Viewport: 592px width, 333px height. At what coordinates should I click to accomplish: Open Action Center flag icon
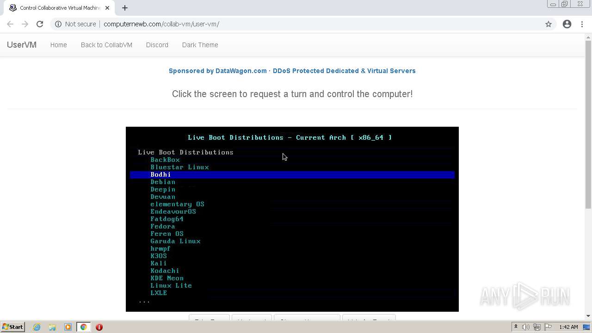pyautogui.click(x=548, y=327)
